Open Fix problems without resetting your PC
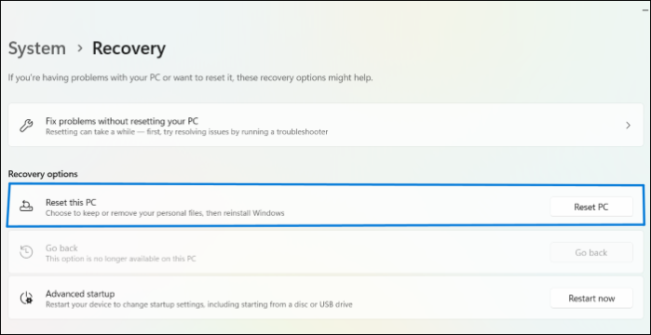 326,126
